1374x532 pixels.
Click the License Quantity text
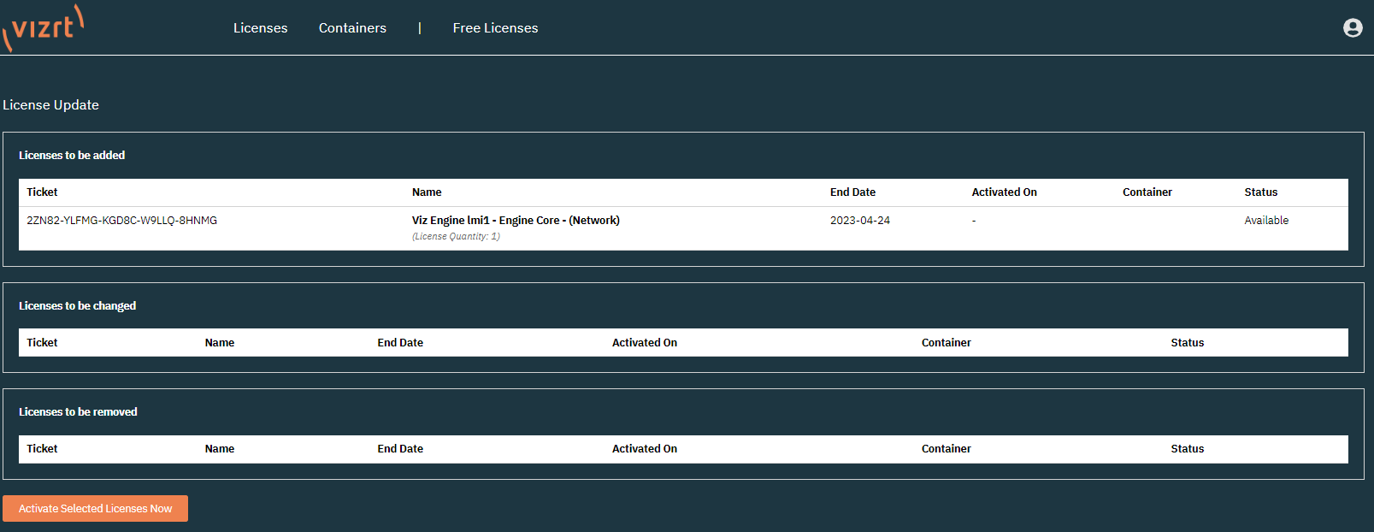coord(456,237)
